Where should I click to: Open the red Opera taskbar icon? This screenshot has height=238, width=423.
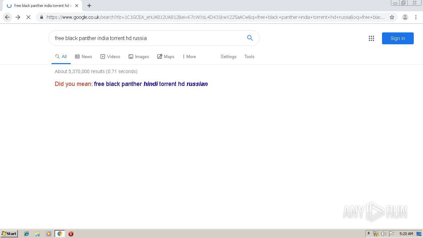click(x=71, y=234)
